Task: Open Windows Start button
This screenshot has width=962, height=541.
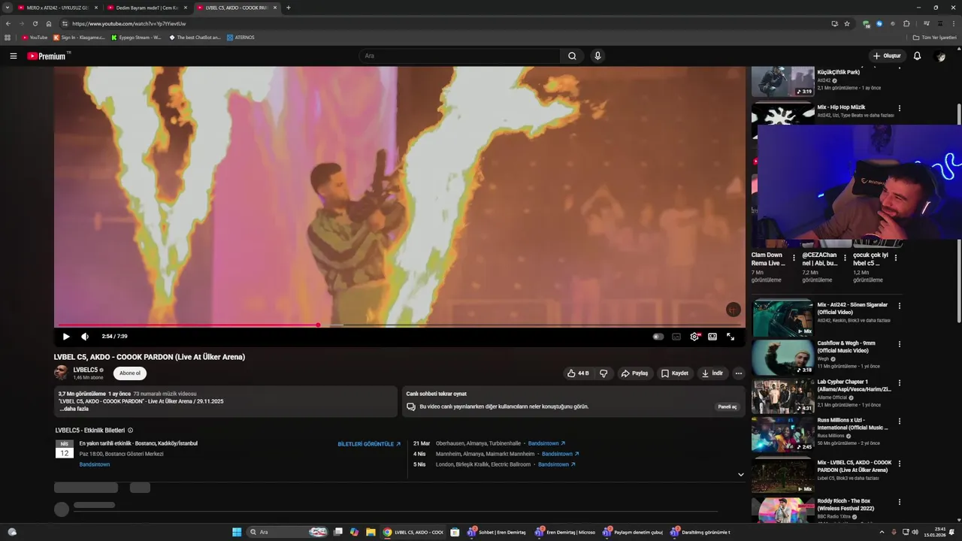Action: pos(237,532)
